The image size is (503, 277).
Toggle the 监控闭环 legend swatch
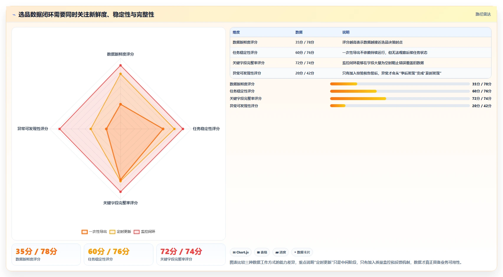(x=137, y=232)
